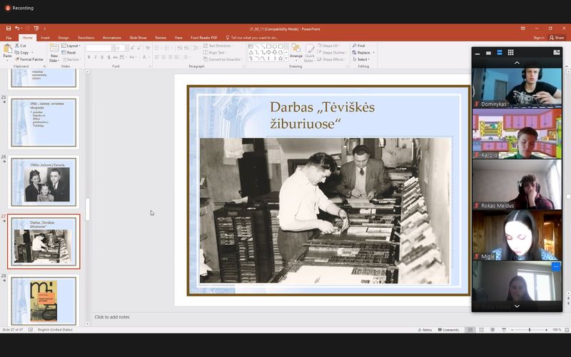
Task: Open the Select dropdown in Editing group
Action: (363, 59)
